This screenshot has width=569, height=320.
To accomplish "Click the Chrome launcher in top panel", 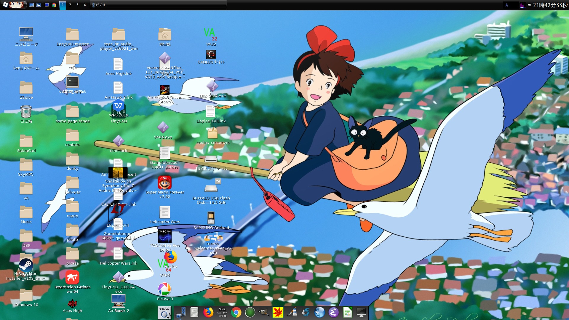I will tap(54, 5).
